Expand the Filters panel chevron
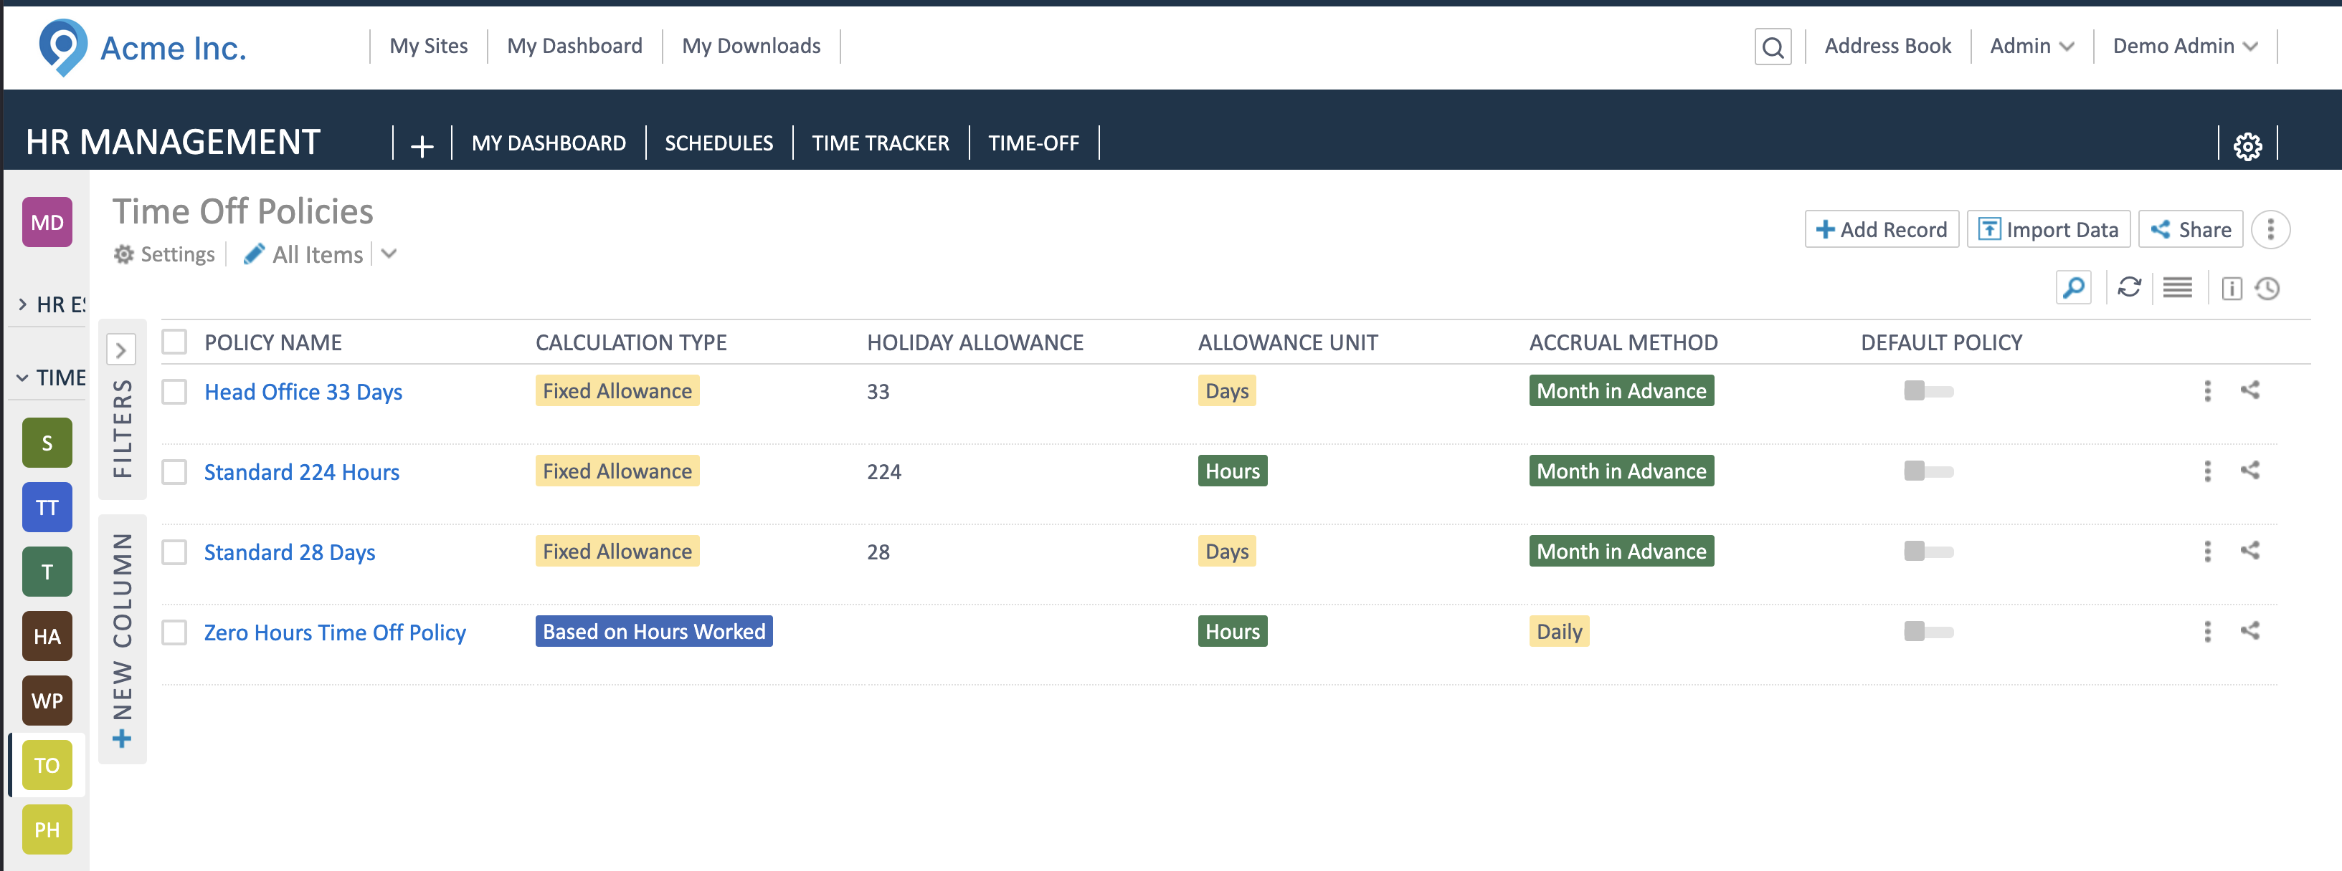 point(121,350)
